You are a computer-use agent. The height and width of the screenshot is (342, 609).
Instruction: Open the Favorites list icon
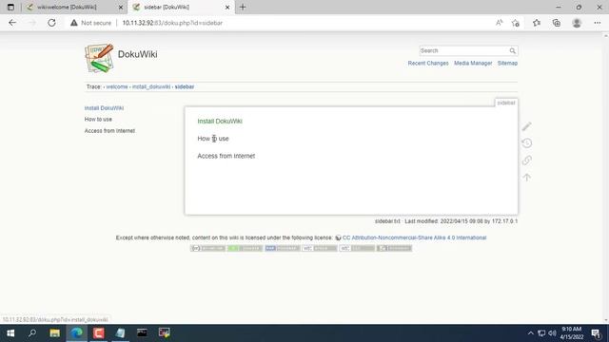[537, 23]
